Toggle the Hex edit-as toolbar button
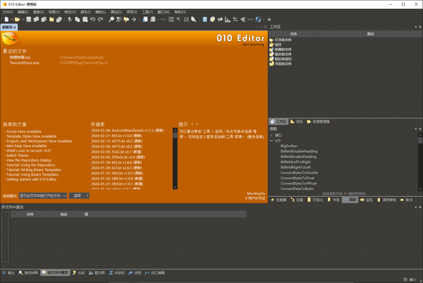This screenshot has height=283, width=423. tap(164, 19)
